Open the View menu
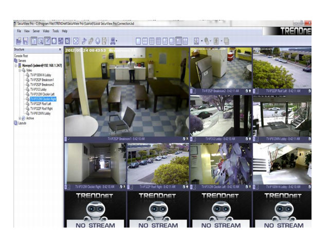329x246 pixels. (x=27, y=31)
